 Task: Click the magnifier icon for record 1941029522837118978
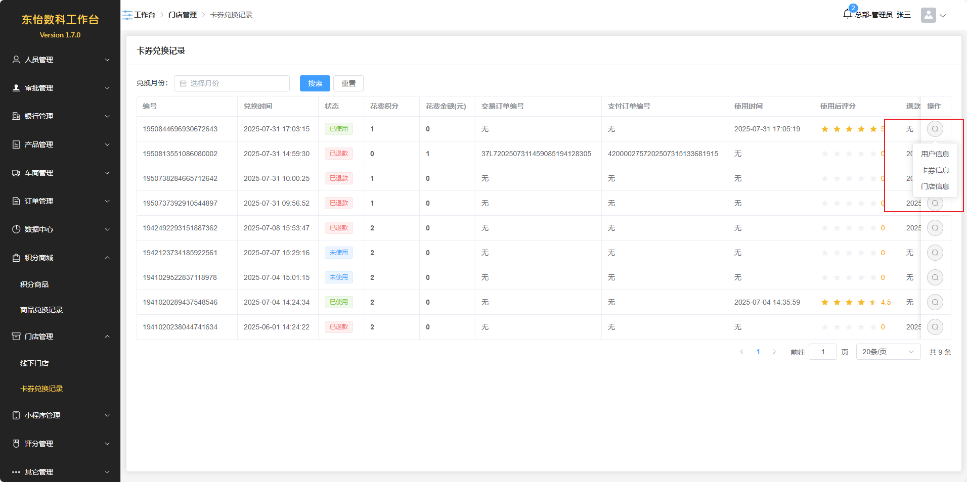[x=935, y=277]
